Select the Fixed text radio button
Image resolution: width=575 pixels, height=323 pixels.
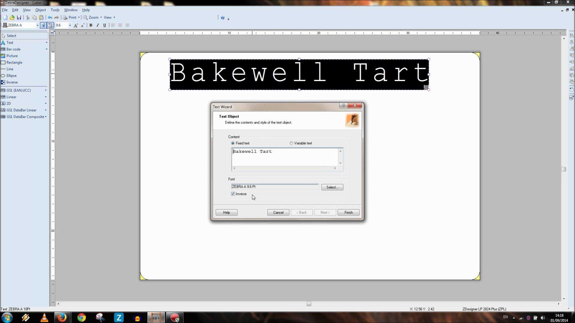[x=233, y=143]
